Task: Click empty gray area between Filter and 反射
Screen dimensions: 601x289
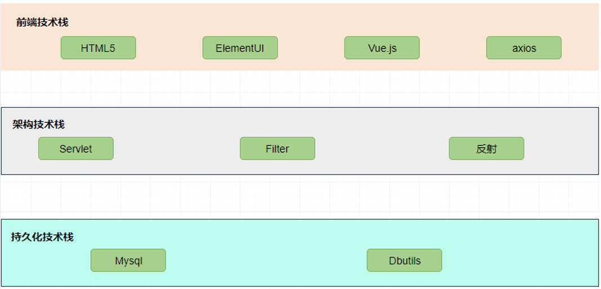Action: (382, 149)
